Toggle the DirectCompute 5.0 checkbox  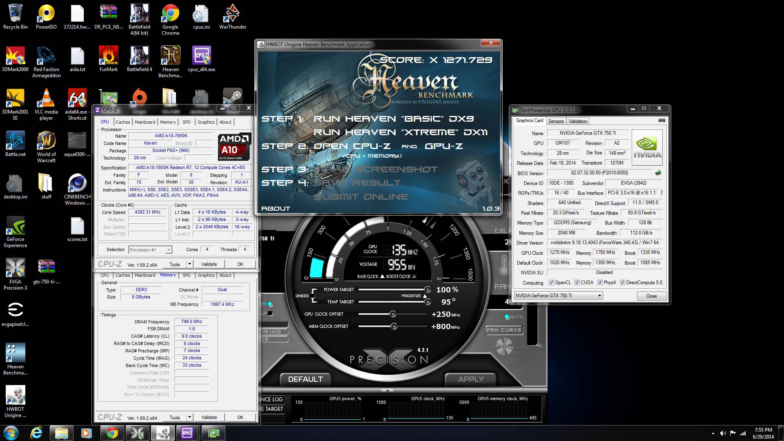click(622, 283)
